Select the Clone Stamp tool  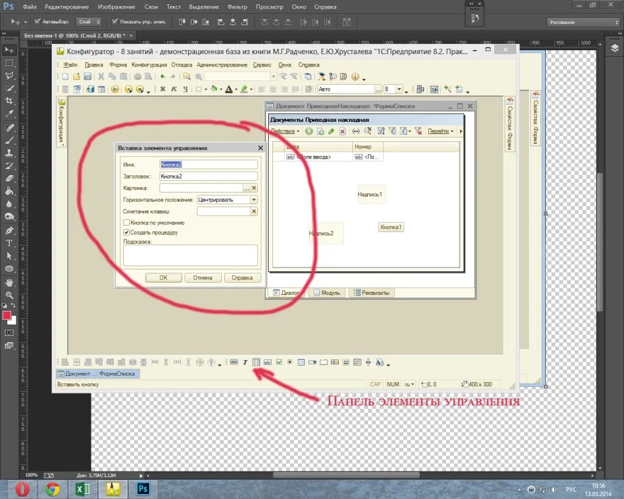(x=9, y=153)
